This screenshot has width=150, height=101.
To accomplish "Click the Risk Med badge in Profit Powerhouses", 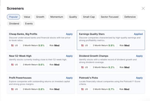I will point(54,89).
